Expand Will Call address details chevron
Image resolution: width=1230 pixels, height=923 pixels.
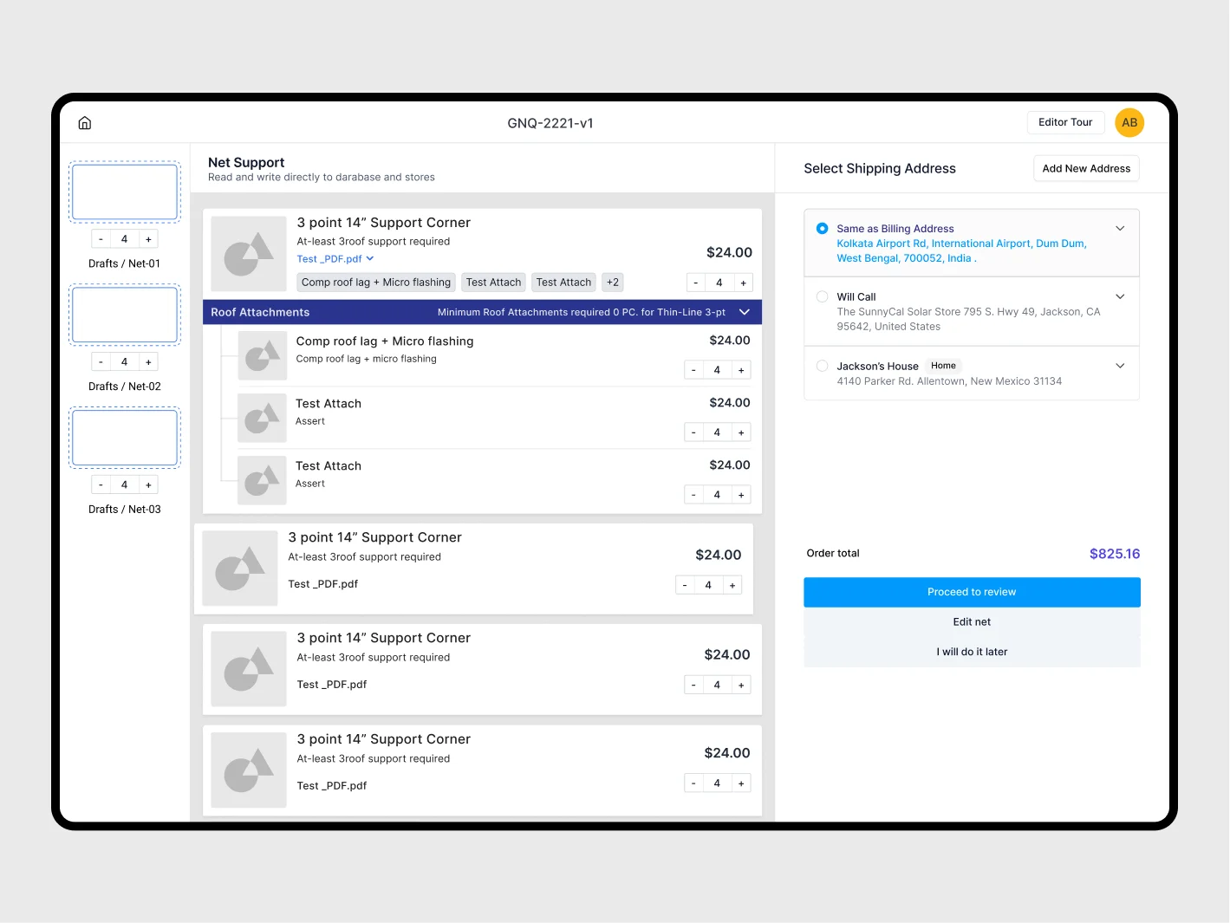coord(1120,297)
